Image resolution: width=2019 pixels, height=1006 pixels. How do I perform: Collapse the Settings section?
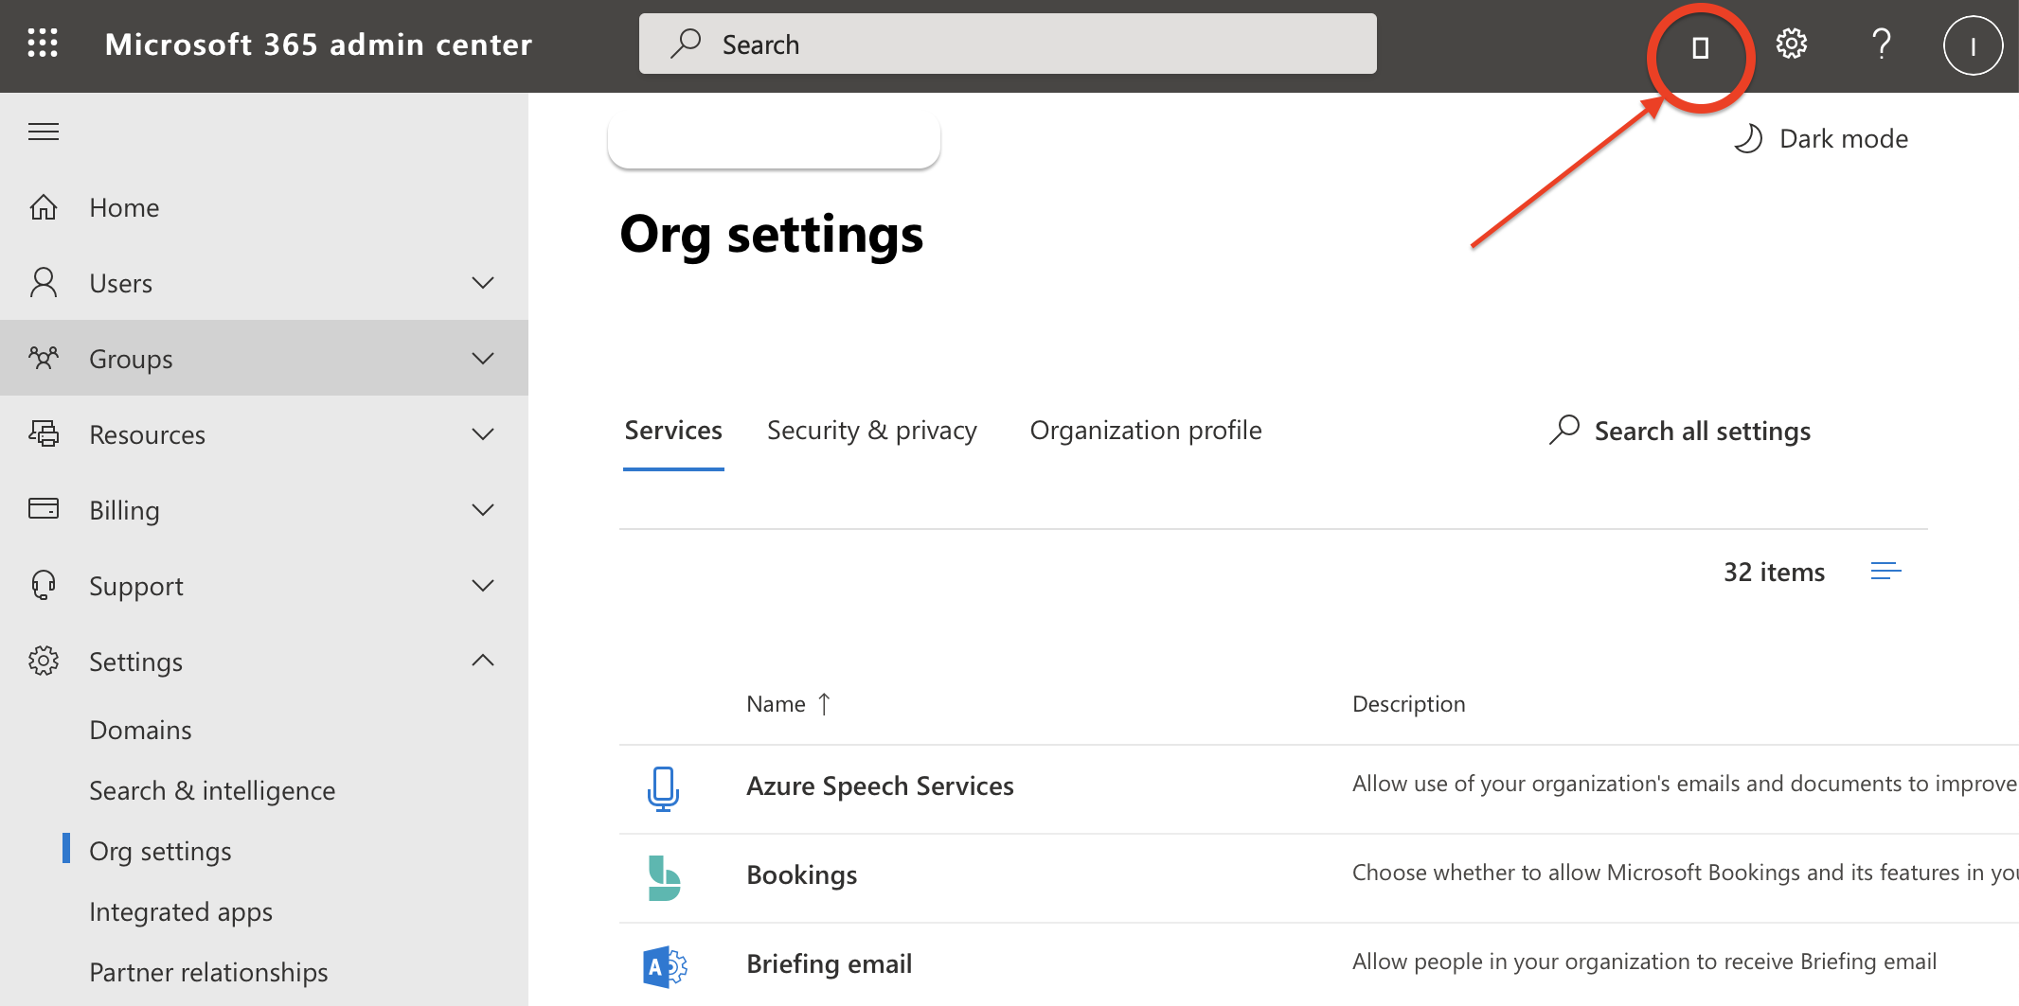pyautogui.click(x=482, y=661)
